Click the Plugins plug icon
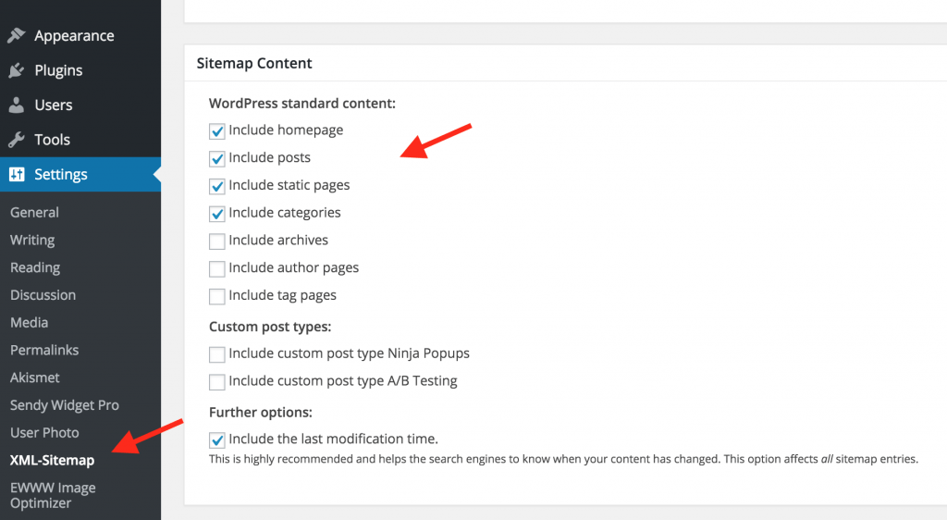 16,70
